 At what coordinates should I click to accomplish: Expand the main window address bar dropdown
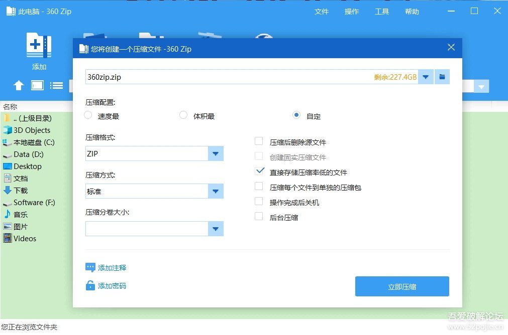(x=481, y=87)
